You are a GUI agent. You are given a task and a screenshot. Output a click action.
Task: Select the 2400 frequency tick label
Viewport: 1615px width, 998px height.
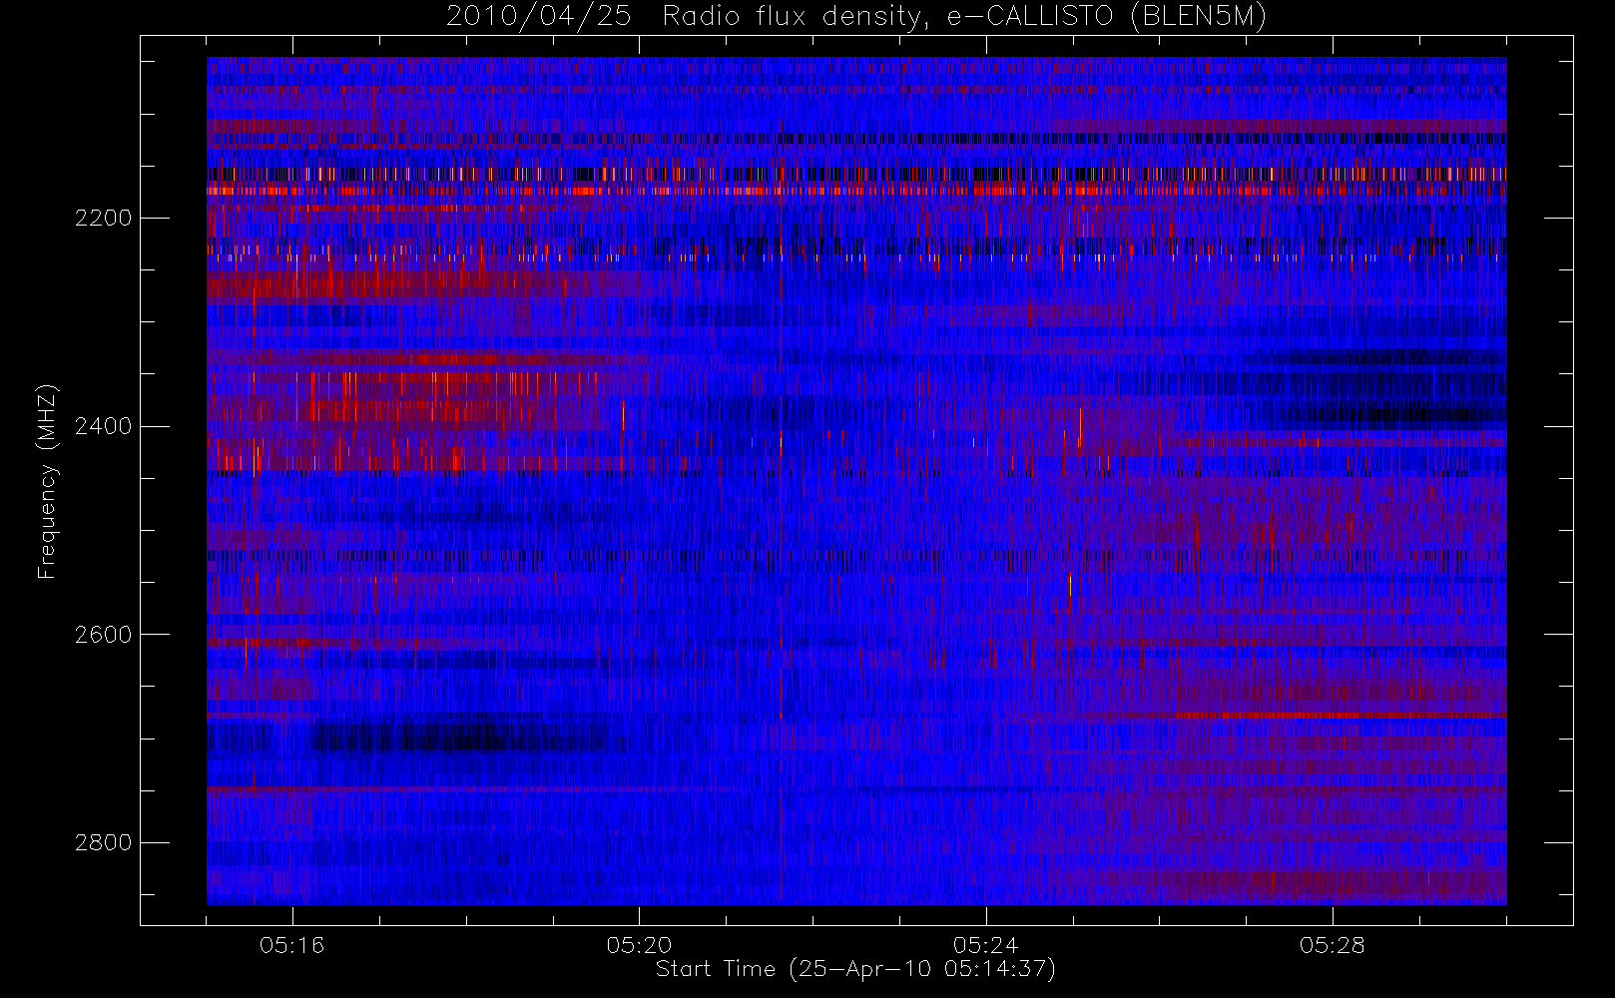(104, 426)
